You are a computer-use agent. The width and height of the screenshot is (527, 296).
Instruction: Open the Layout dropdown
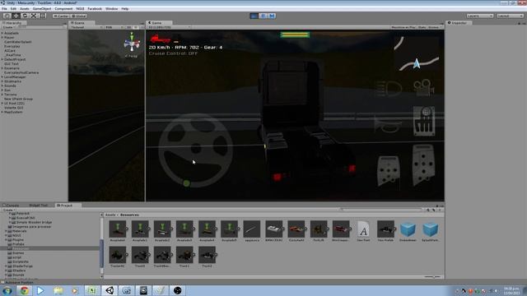pos(510,16)
